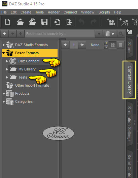This screenshot has width=138, height=178.
Task: Open the Tools menu
Action: [x=39, y=12]
